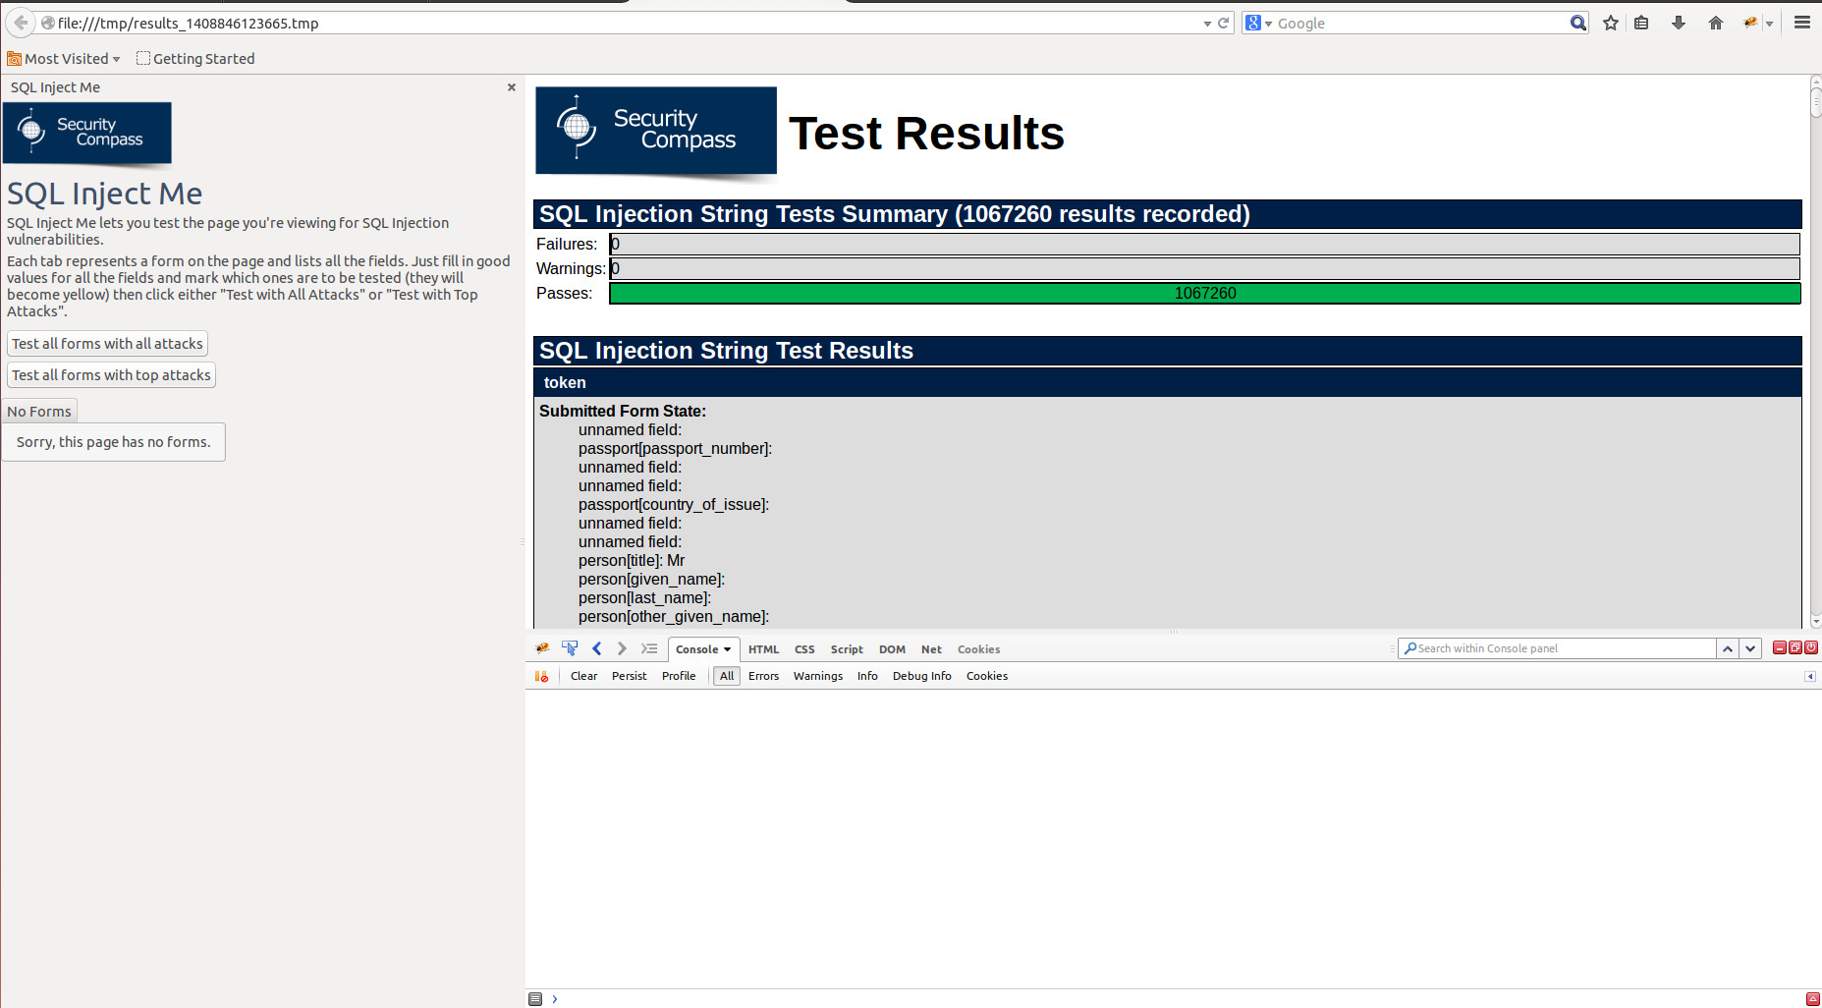Click the Search within Console panel field

[x=1557, y=648]
